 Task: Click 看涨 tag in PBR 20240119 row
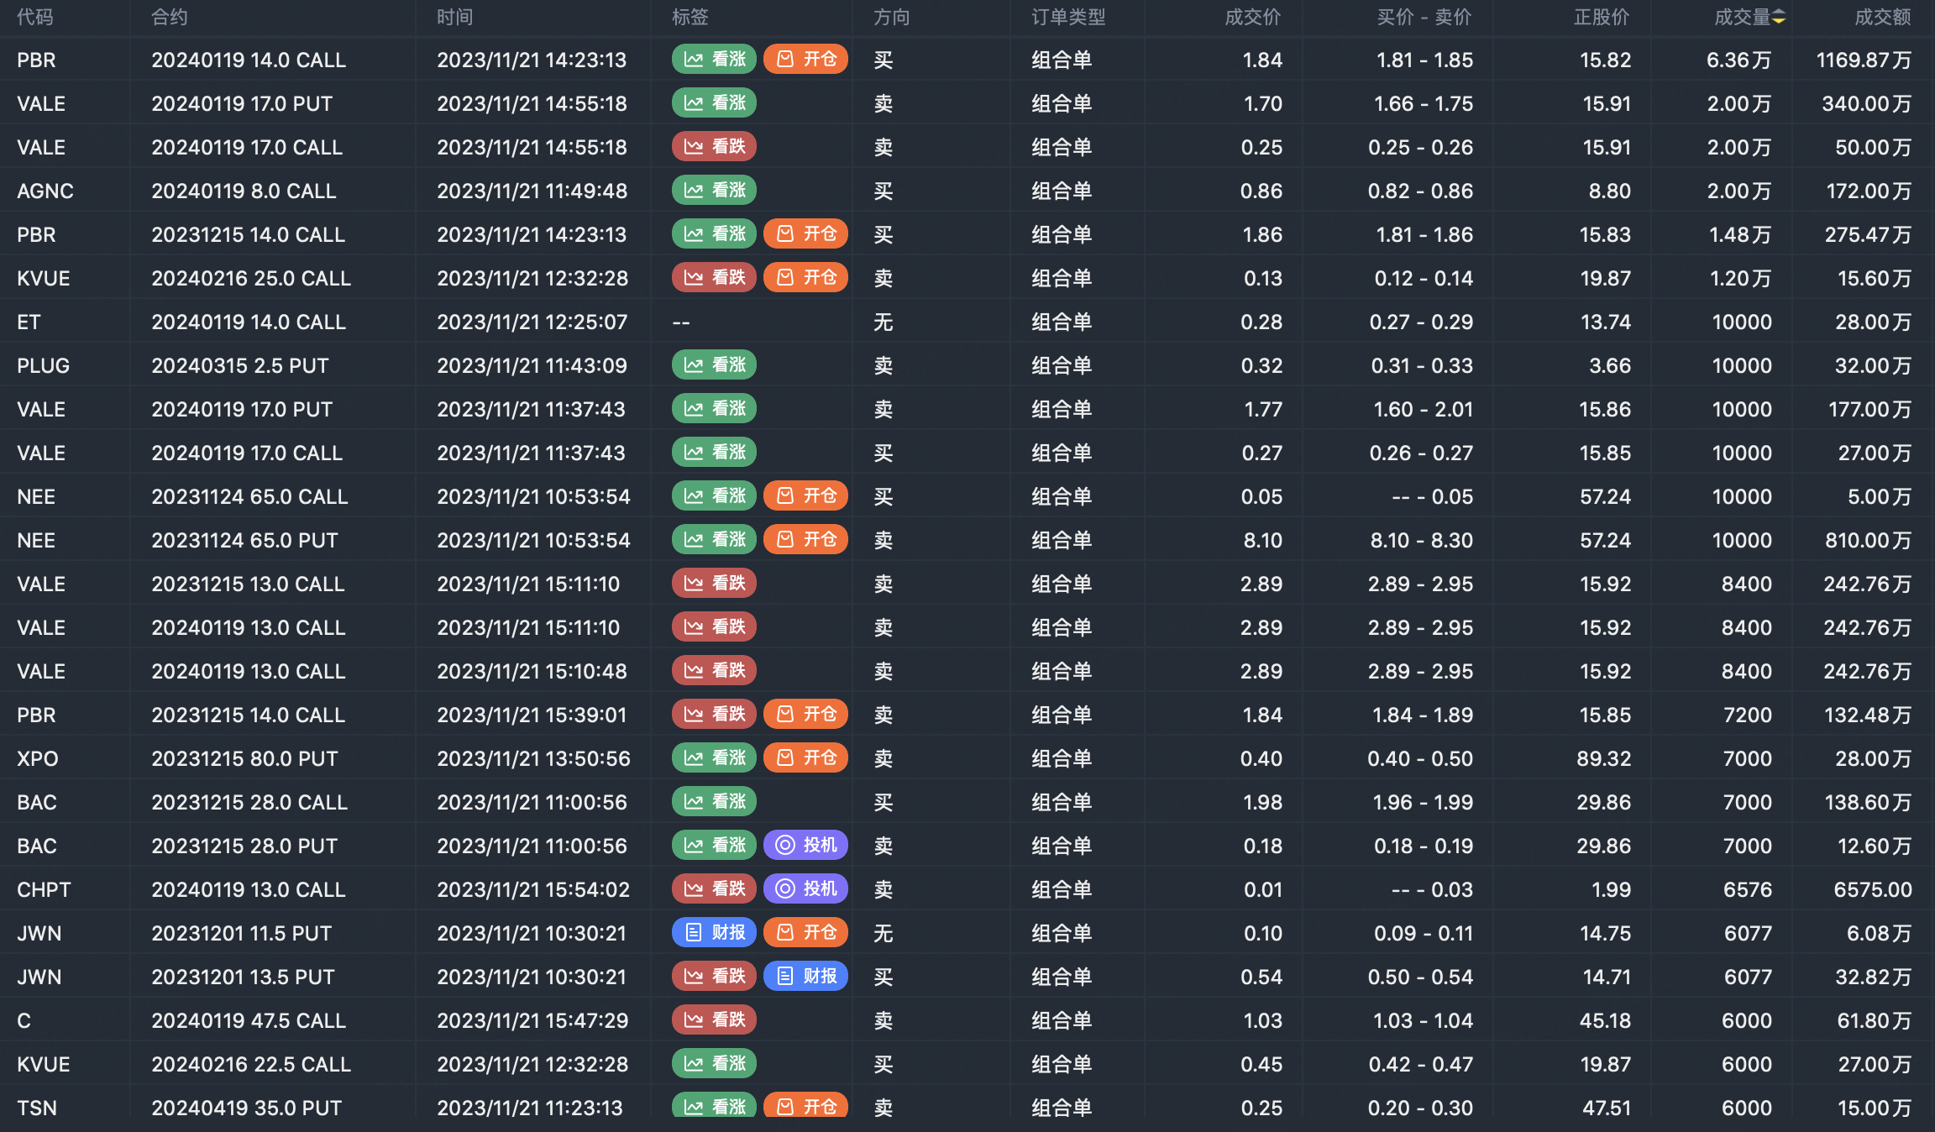tap(714, 60)
